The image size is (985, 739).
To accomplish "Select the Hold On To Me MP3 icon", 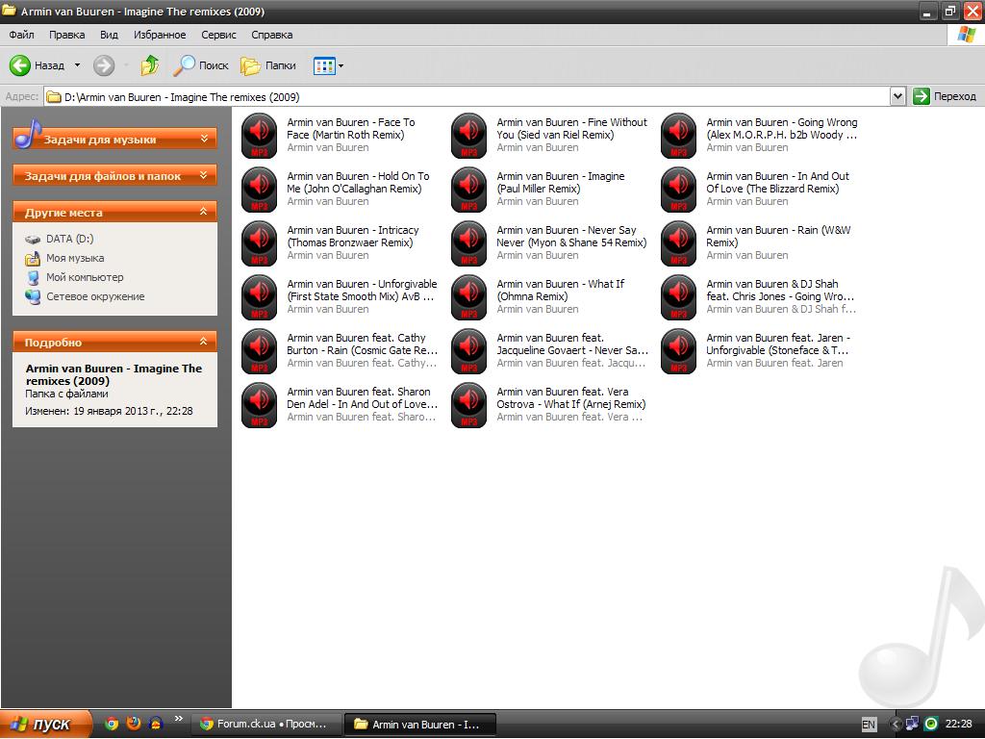I will [x=260, y=190].
